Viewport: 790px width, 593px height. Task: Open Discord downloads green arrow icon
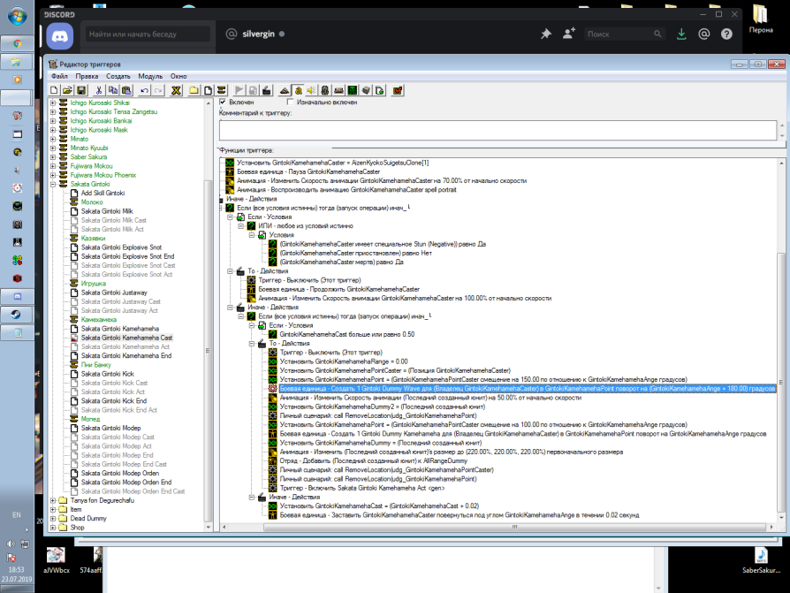tap(681, 34)
